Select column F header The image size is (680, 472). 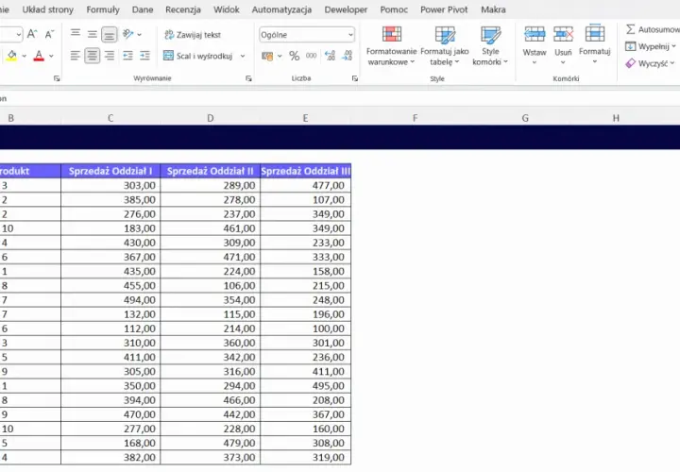click(415, 118)
